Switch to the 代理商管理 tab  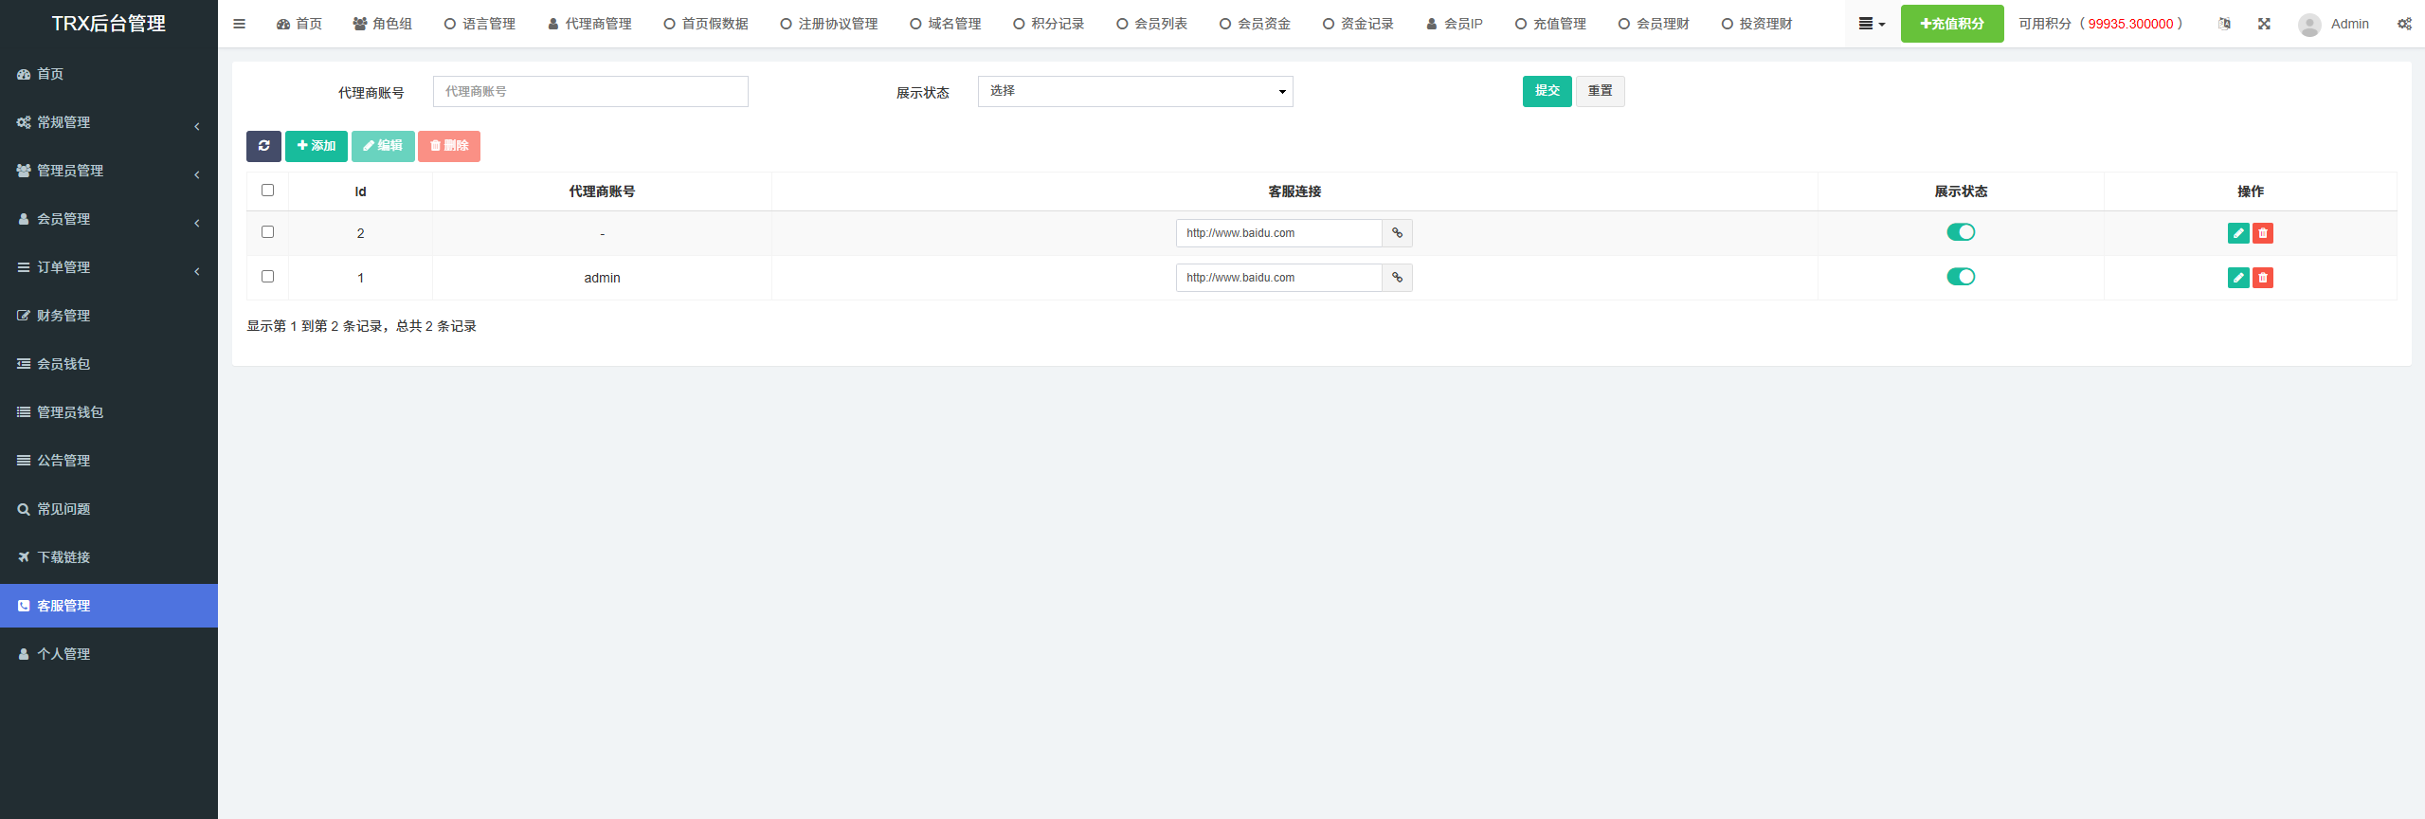pyautogui.click(x=589, y=24)
